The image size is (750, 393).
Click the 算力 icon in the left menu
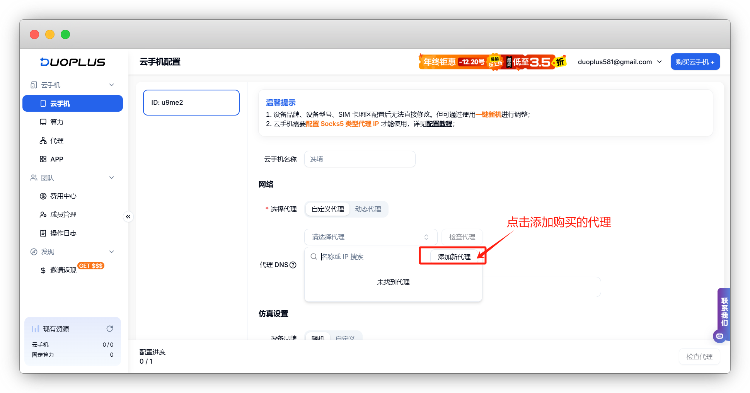click(43, 122)
